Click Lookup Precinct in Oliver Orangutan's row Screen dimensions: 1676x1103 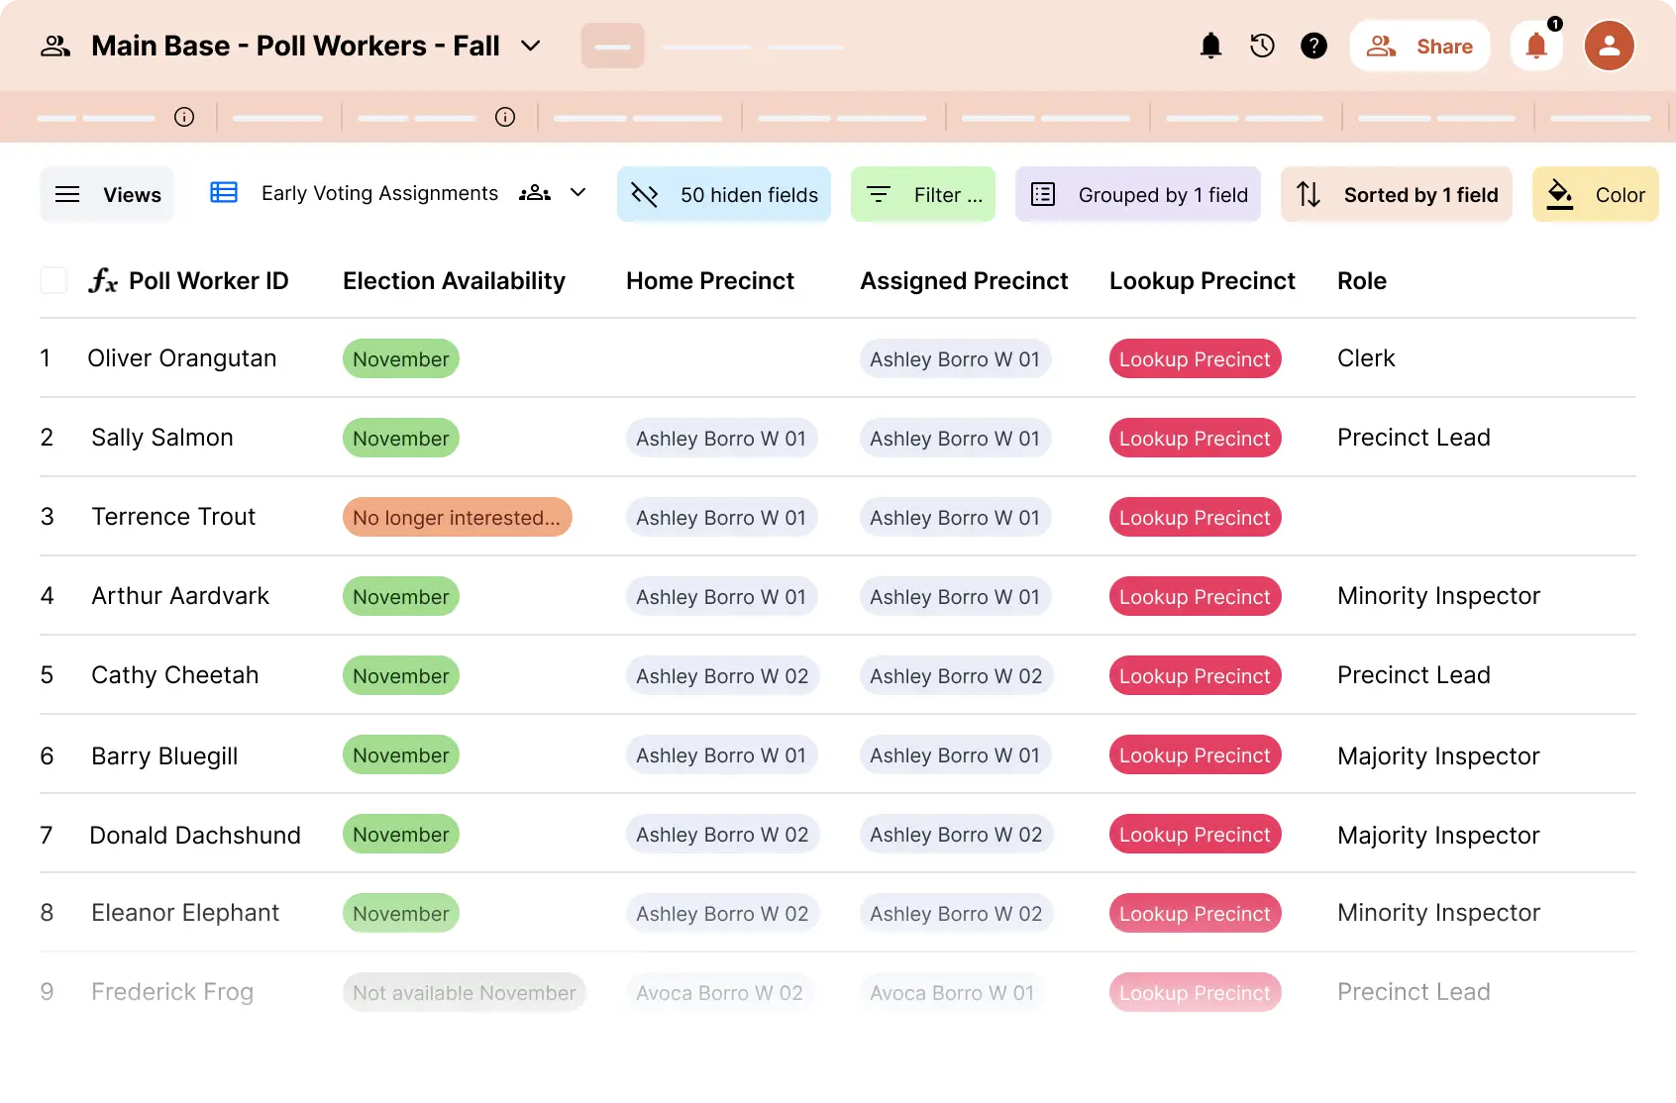point(1195,358)
